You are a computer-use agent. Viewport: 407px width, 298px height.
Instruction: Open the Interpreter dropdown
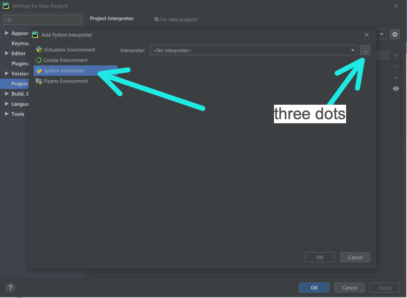click(352, 51)
